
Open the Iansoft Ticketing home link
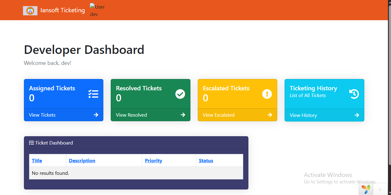coord(63,10)
